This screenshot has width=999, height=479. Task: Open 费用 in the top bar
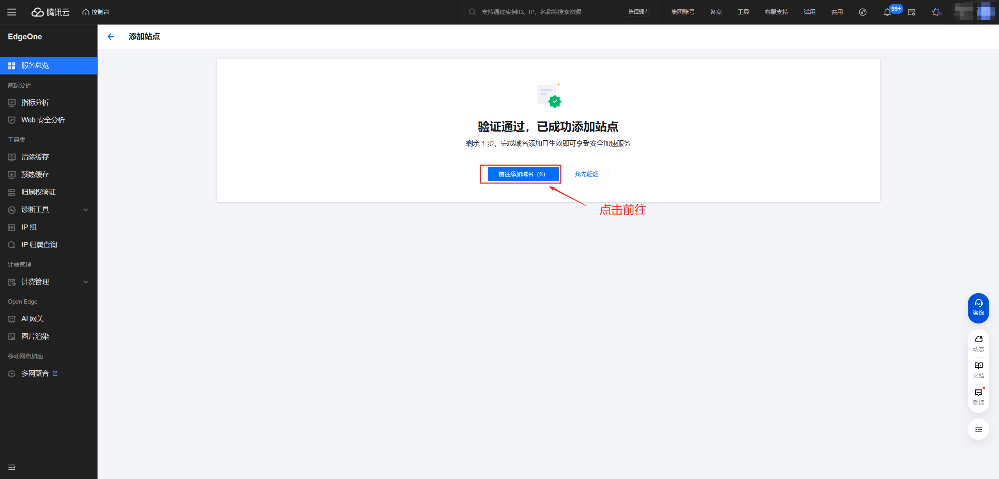pyautogui.click(x=837, y=12)
